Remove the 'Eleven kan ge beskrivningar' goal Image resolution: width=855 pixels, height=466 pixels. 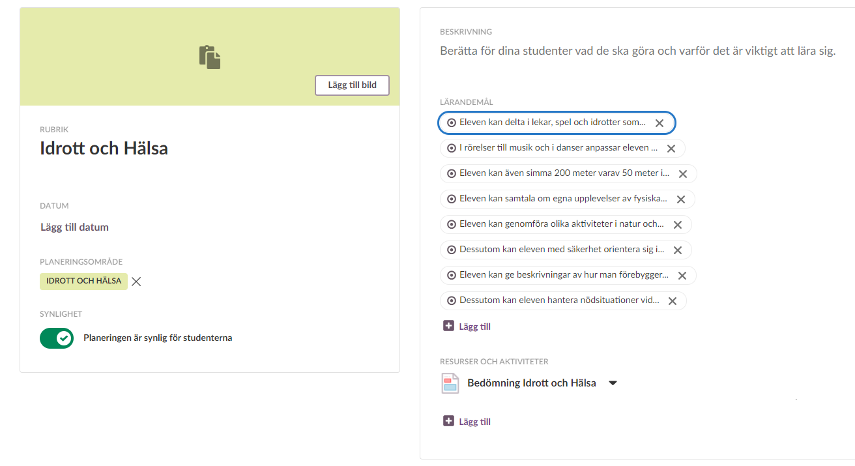point(682,276)
